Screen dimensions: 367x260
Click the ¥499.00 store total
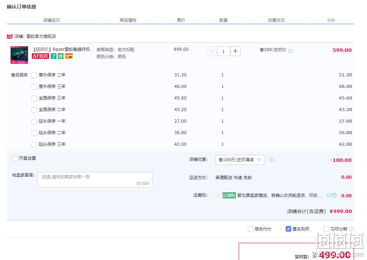click(341, 211)
